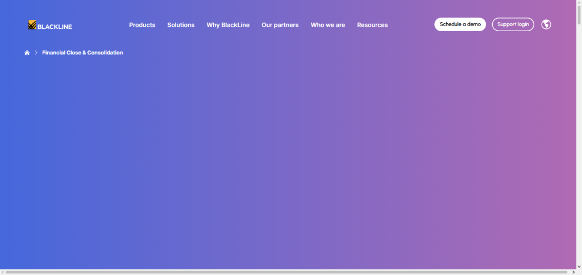Screen dimensions: 582x275
Task: Open the Who we are menu
Action: pyautogui.click(x=328, y=25)
